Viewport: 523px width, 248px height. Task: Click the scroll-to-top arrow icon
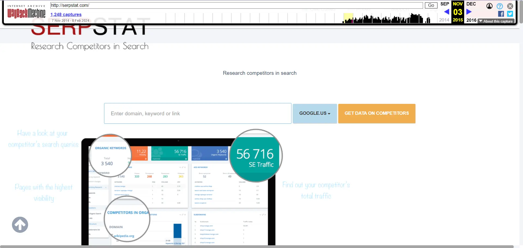(x=20, y=225)
